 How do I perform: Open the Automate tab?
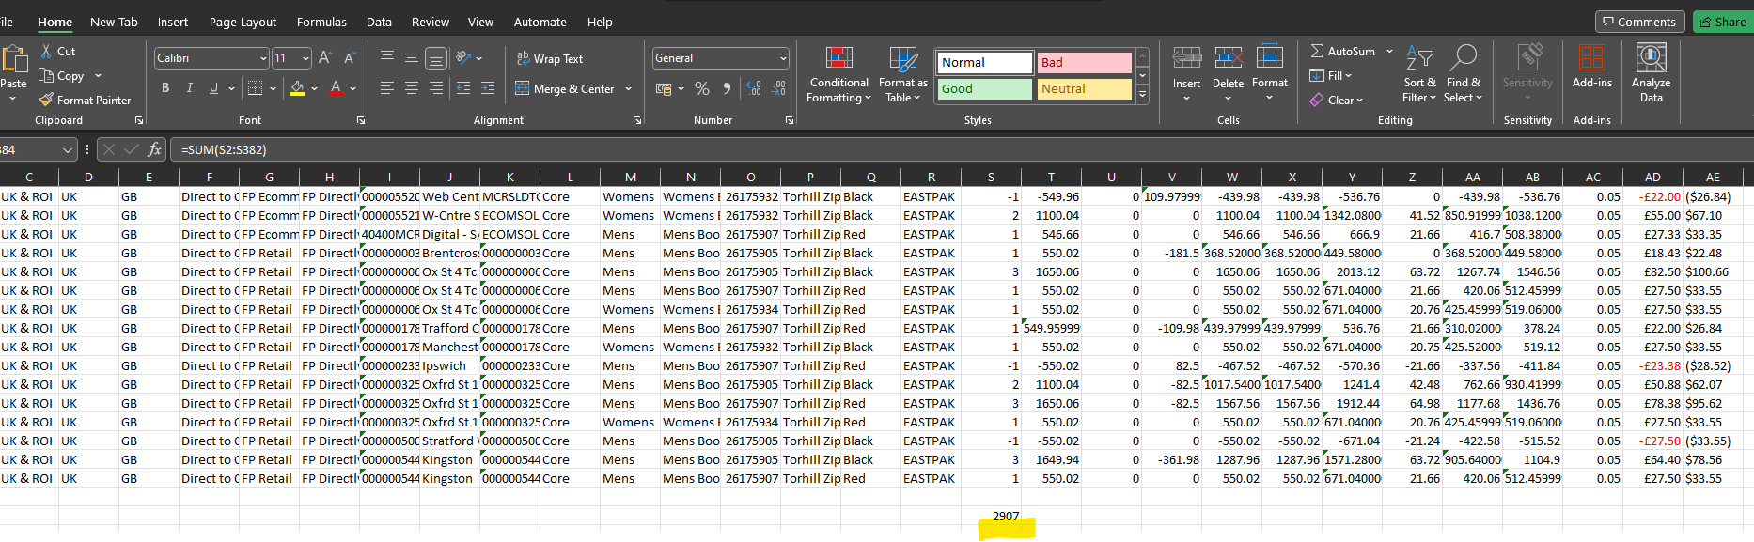540,22
